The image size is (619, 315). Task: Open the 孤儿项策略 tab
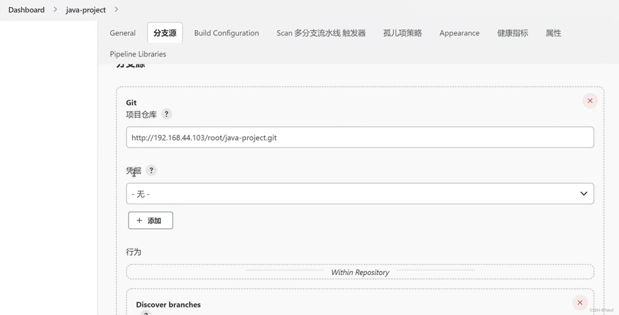pyautogui.click(x=402, y=33)
